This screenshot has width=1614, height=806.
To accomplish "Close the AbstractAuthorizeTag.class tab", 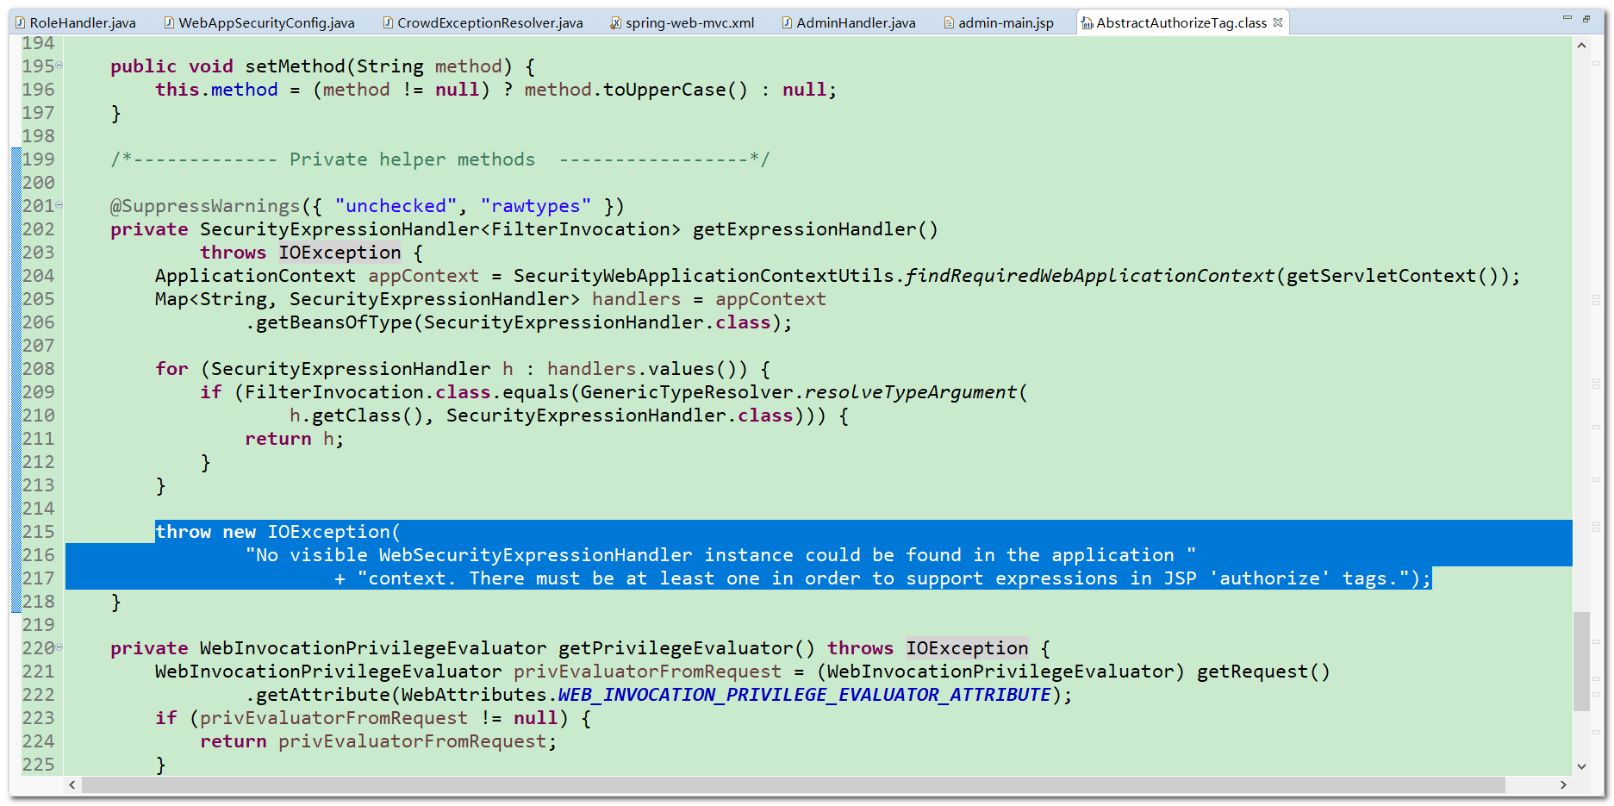I will 1278,22.
